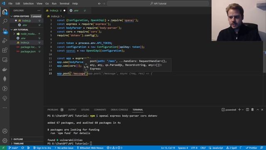The width and height of the screenshot is (266, 150).
Task: Open the Source Control view icon
Action: (5, 31)
